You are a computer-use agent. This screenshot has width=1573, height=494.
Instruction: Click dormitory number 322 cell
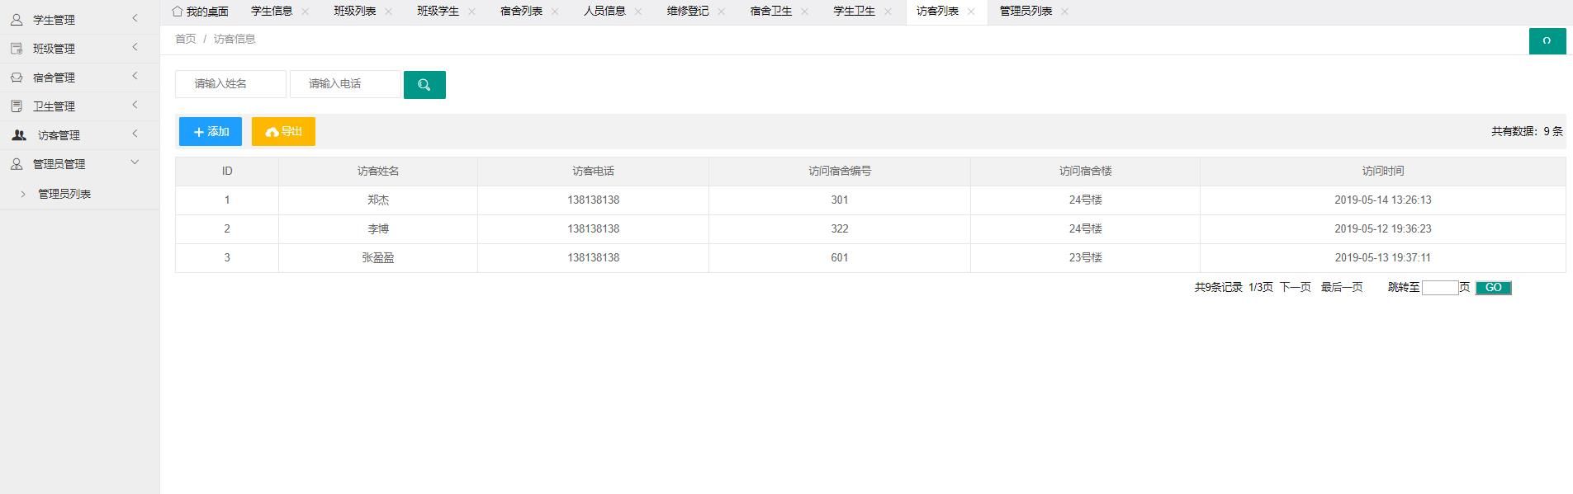coord(840,229)
